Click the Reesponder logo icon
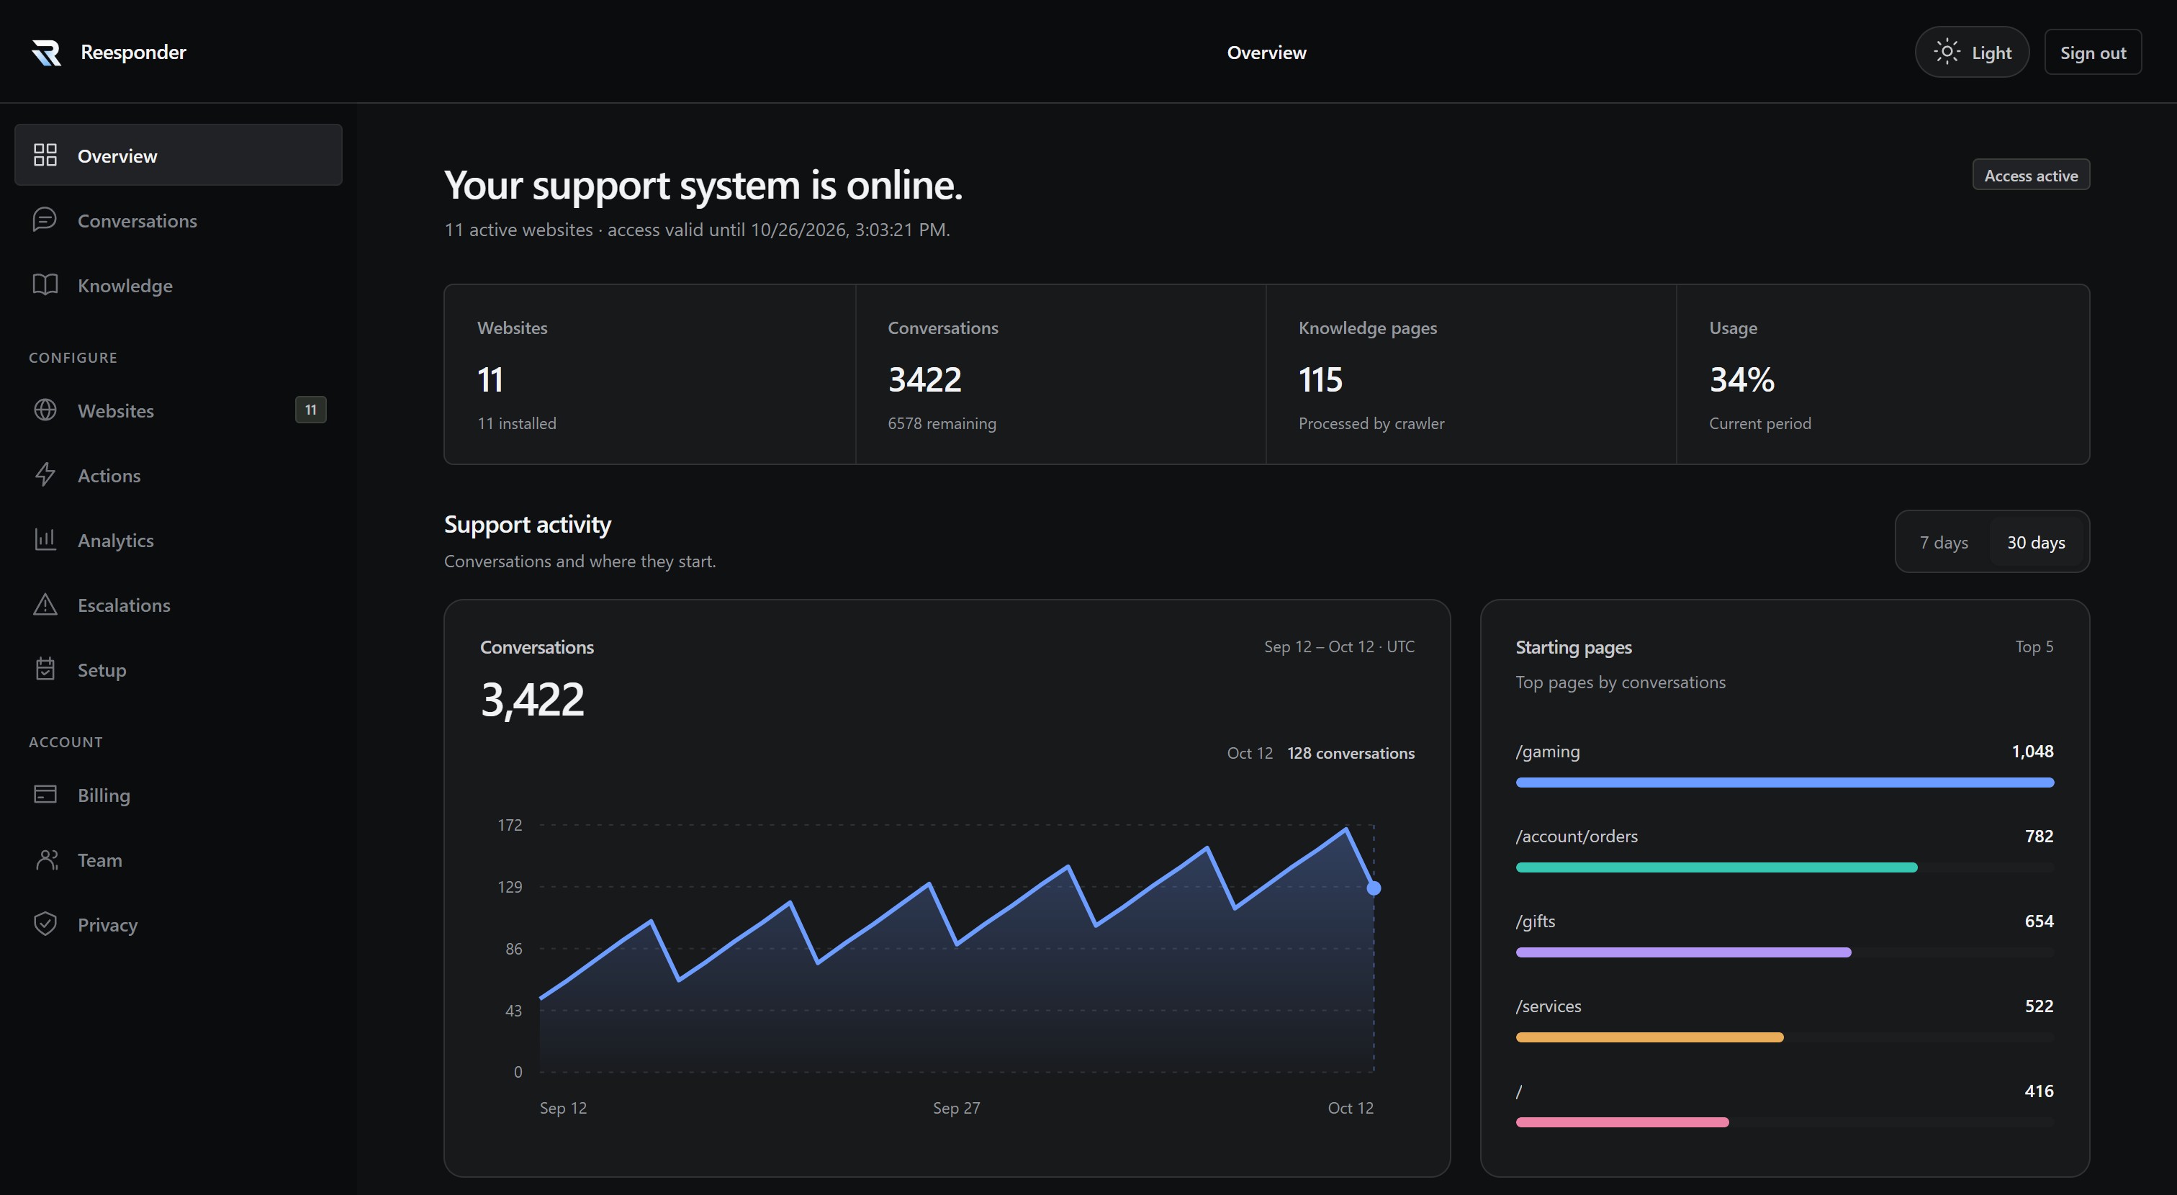Viewport: 2177px width, 1195px height. [x=47, y=53]
